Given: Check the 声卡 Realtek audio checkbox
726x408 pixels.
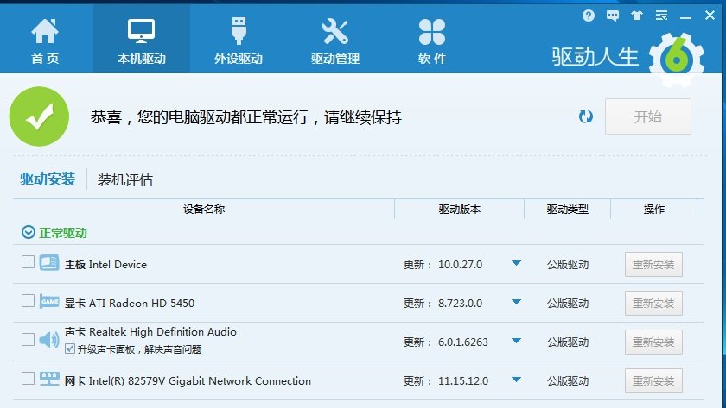Looking at the screenshot, I should pyautogui.click(x=28, y=340).
